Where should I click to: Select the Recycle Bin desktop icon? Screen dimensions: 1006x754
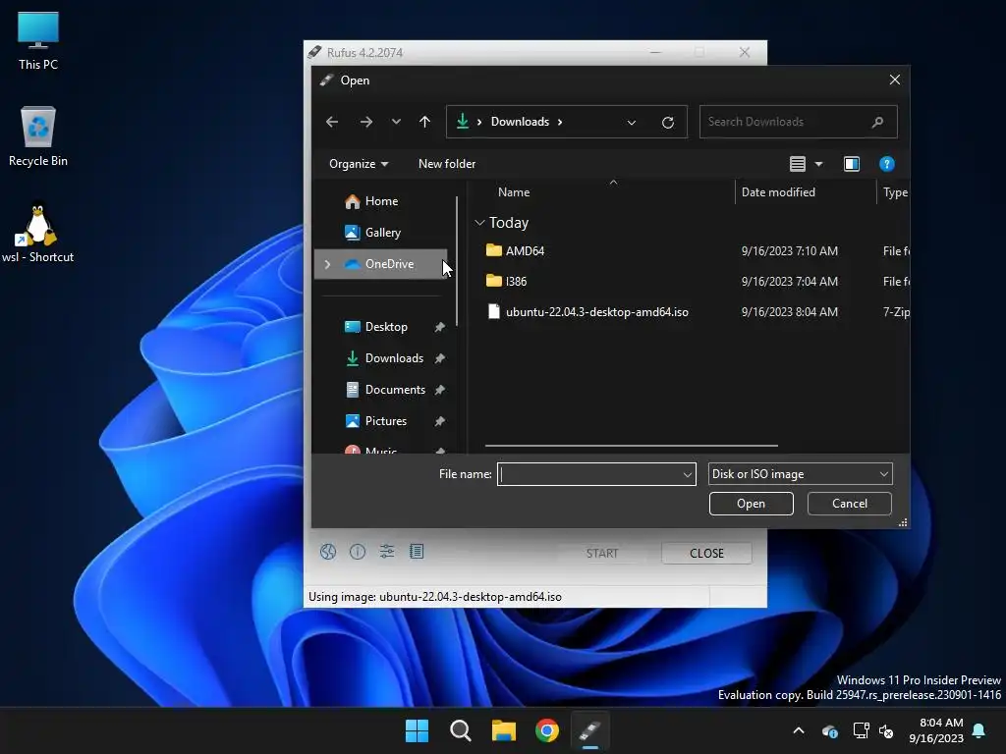38,136
